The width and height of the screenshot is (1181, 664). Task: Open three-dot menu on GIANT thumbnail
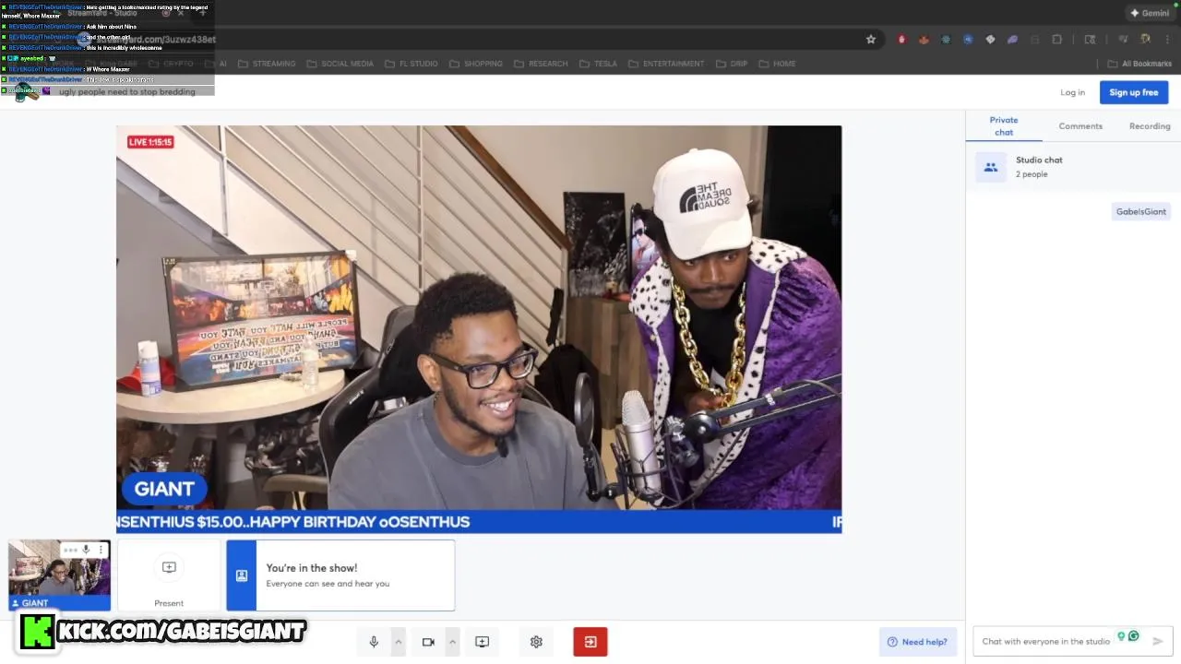[x=101, y=550]
